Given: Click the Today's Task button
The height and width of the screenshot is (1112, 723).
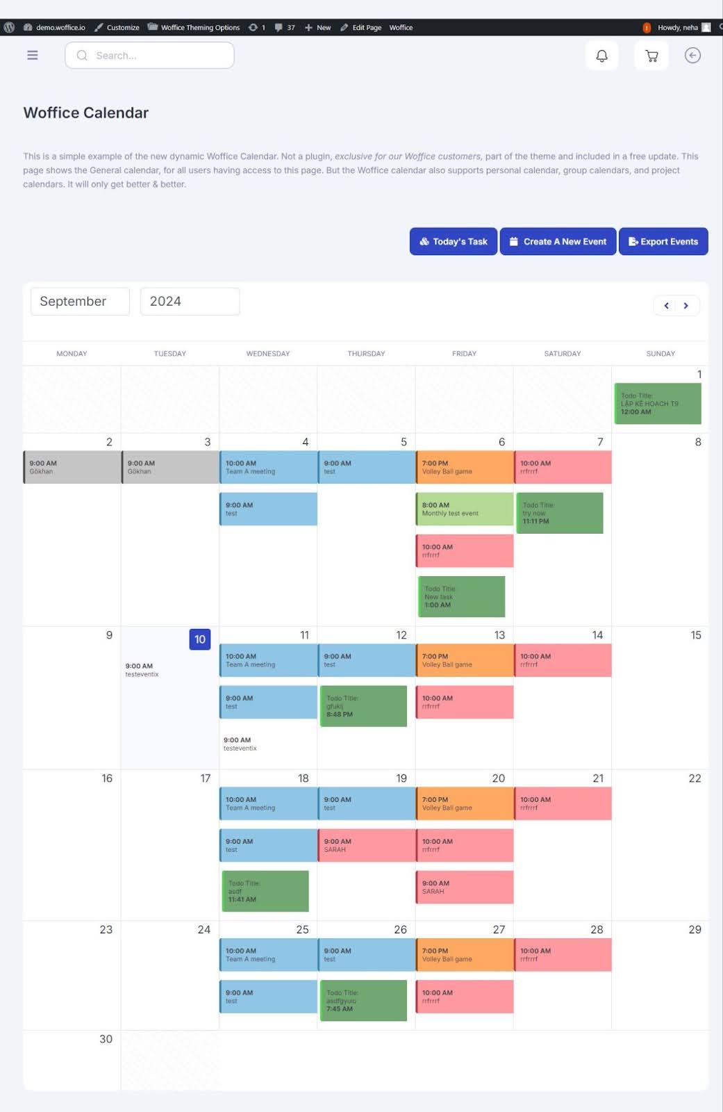Looking at the screenshot, I should click(x=453, y=241).
